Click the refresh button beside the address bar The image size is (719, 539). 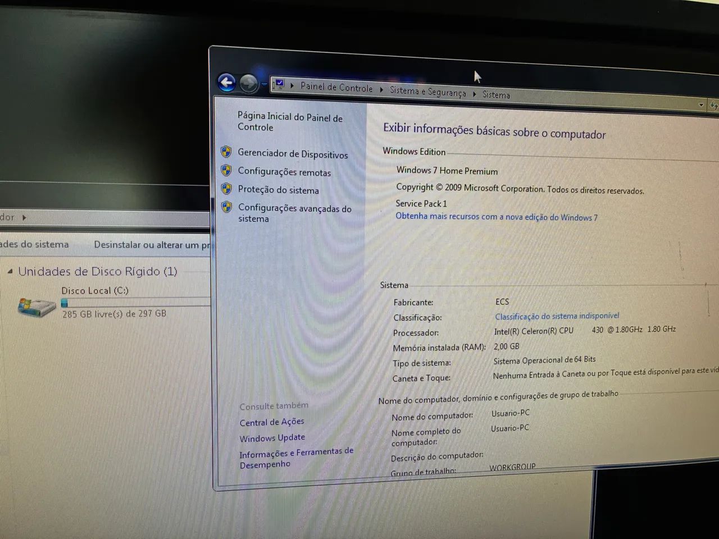coord(713,106)
